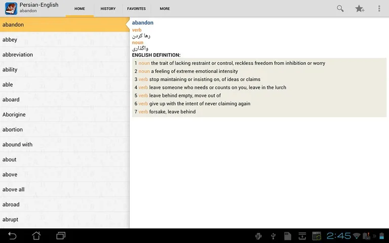The height and width of the screenshot is (243, 389).
Task: Switch to the HOME tab
Action: (80, 9)
